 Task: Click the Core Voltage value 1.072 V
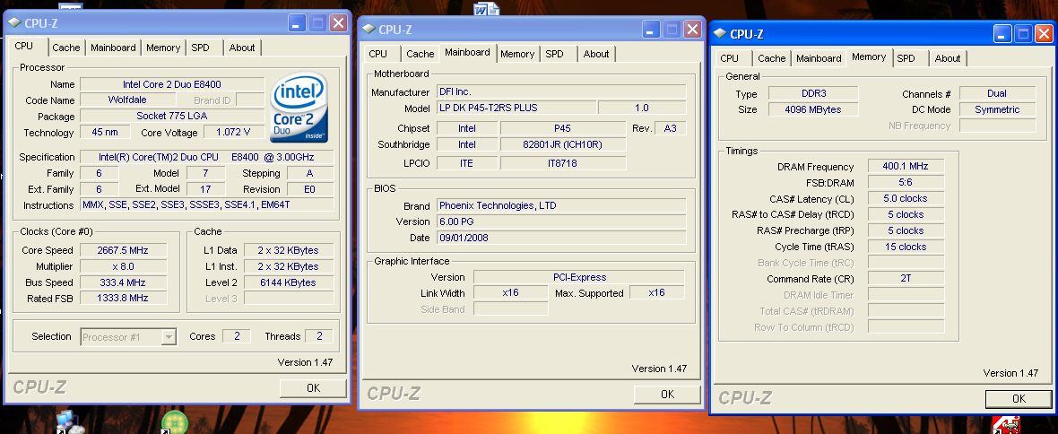(x=233, y=133)
